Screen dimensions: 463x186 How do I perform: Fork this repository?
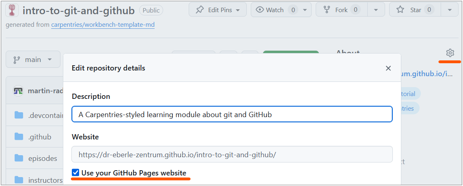point(341,10)
